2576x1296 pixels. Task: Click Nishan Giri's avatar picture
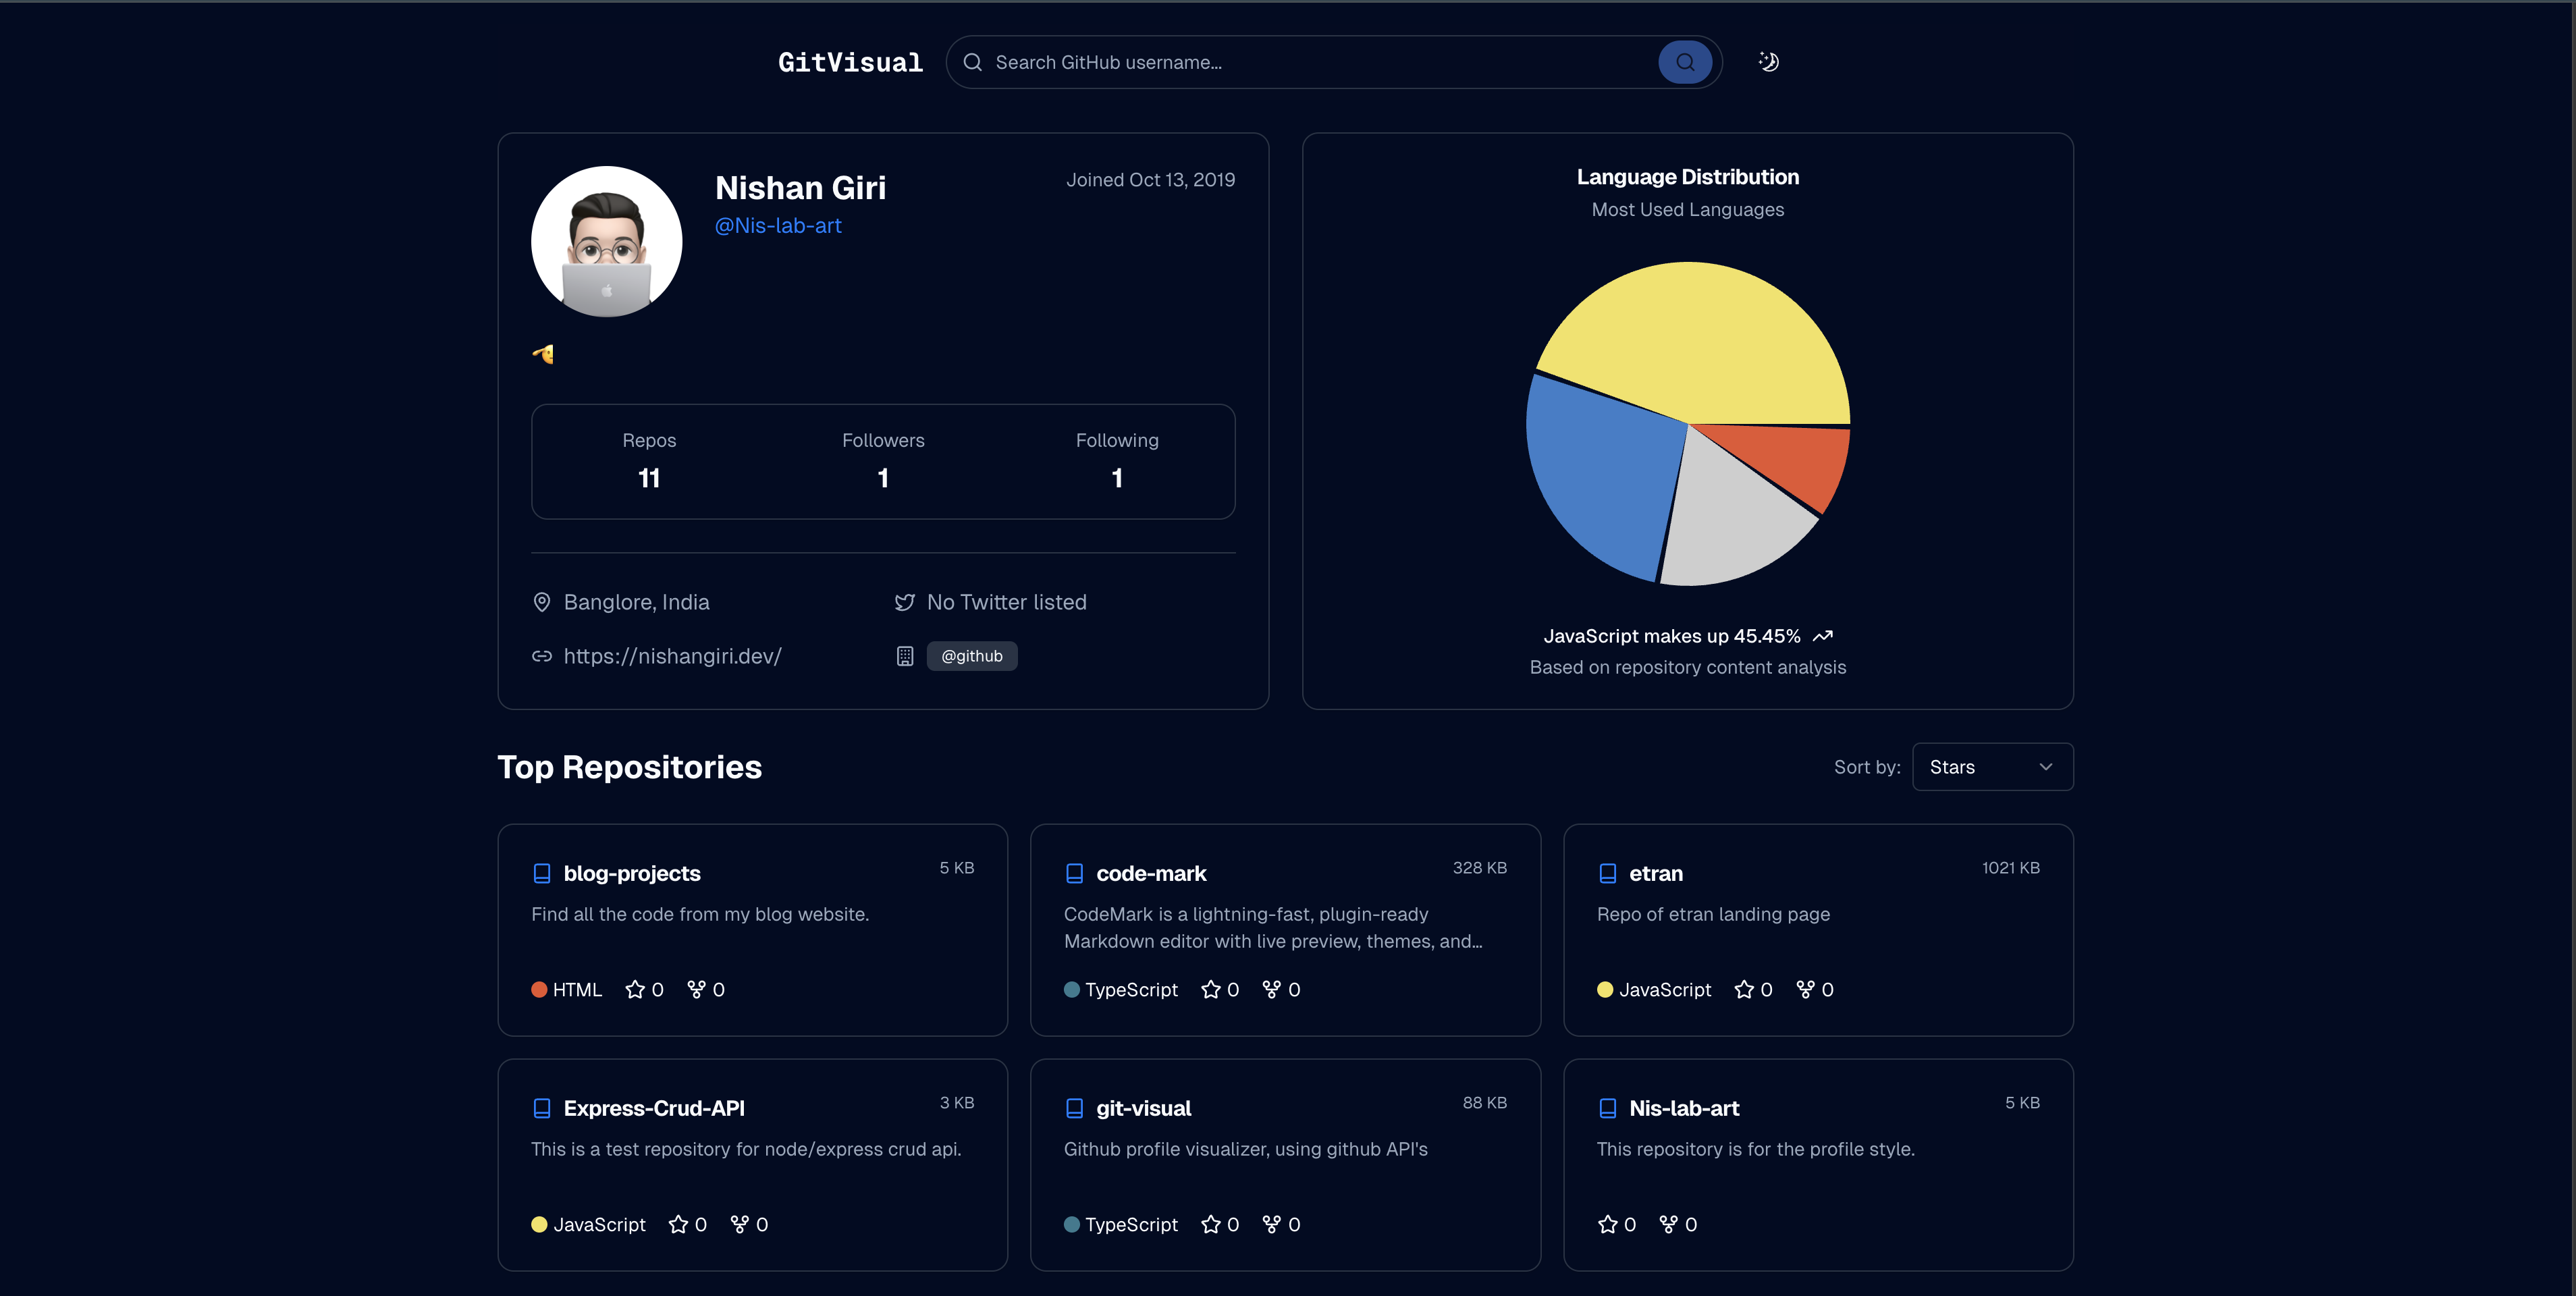click(x=607, y=242)
